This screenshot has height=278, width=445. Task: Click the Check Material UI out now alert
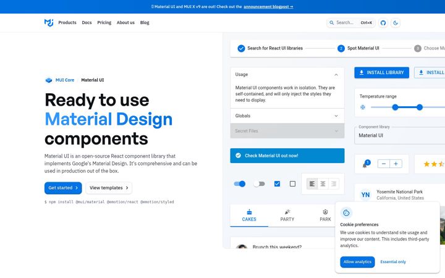[x=287, y=156]
